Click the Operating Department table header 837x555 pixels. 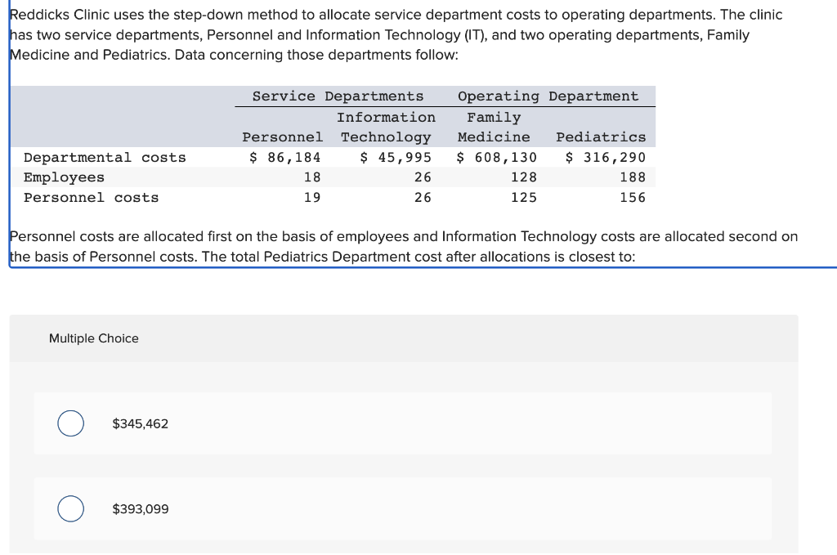[548, 96]
